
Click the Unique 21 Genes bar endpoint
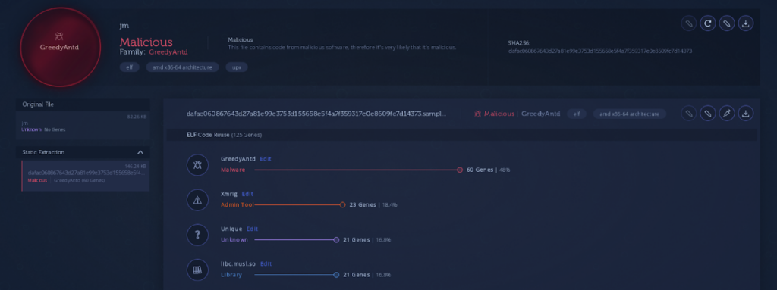coord(336,239)
